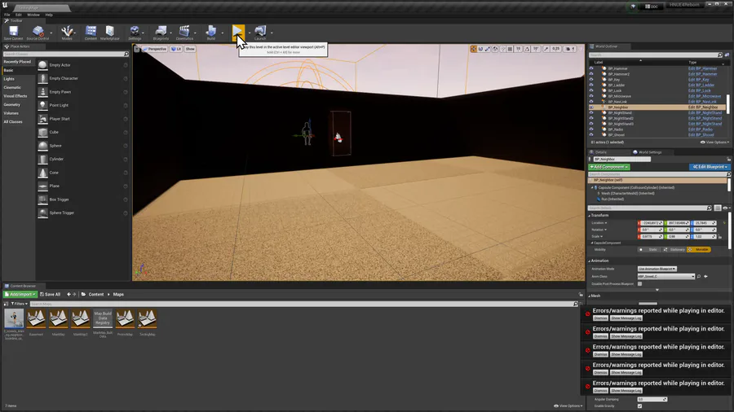Viewport: 734px width, 412px height.
Task: Open the Modes toolbar icon
Action: pos(67,32)
